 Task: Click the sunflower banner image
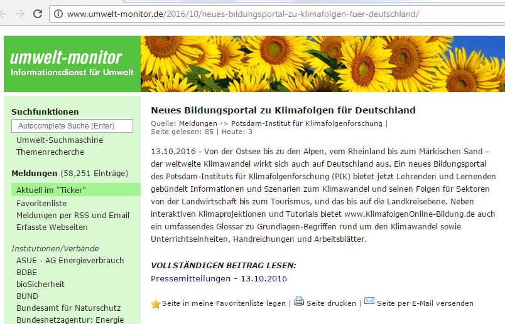point(322,64)
